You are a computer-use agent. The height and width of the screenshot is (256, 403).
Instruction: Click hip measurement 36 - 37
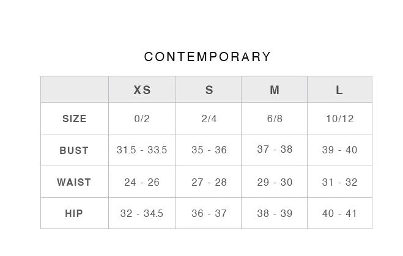click(x=209, y=214)
